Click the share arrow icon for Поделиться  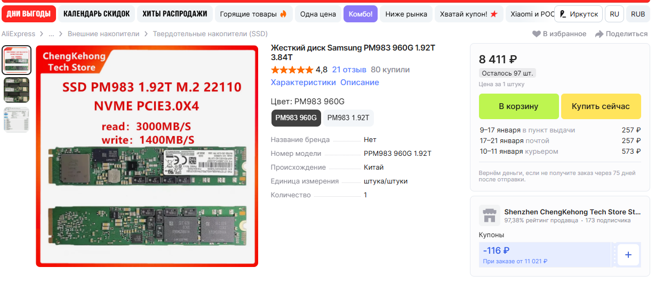click(600, 34)
